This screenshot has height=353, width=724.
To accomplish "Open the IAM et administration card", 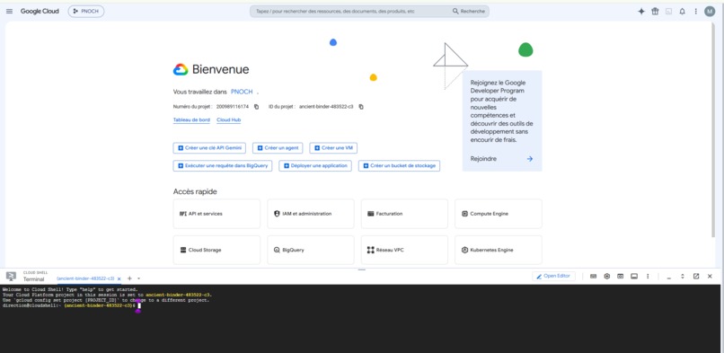I will [x=311, y=214].
